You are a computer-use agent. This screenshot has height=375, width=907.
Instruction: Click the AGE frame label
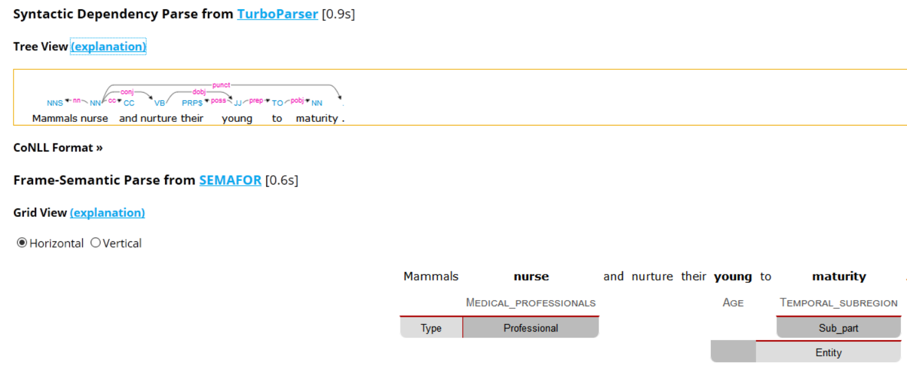tap(733, 303)
